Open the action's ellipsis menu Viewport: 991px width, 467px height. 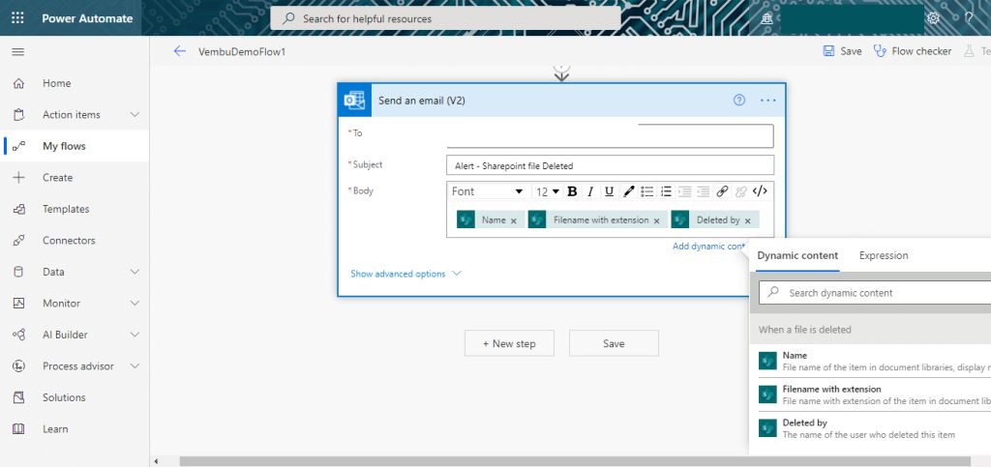coord(767,101)
